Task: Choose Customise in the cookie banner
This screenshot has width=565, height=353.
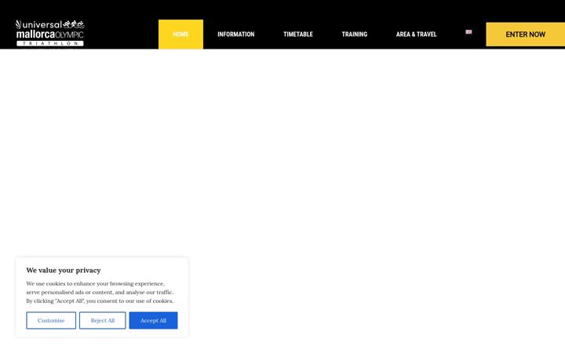Action: (x=51, y=320)
